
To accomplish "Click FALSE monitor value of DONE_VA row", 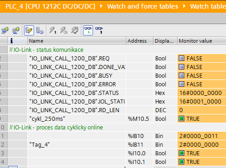I will coord(201,67).
